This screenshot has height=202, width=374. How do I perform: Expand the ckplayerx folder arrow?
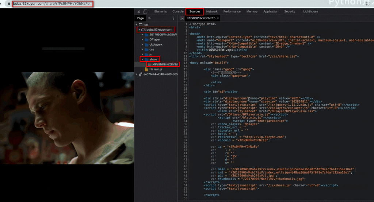click(143, 44)
